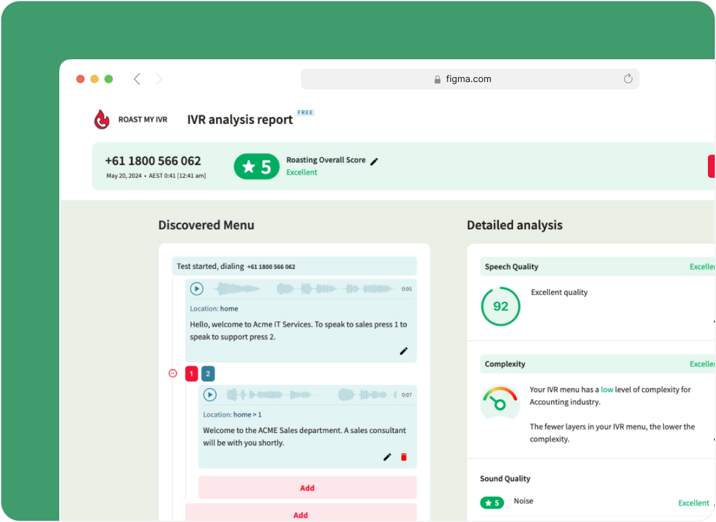
Task: Click the first Add button in Discovered Menu
Action: coord(307,487)
